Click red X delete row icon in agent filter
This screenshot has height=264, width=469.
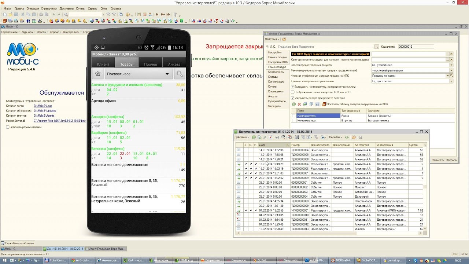(299, 104)
